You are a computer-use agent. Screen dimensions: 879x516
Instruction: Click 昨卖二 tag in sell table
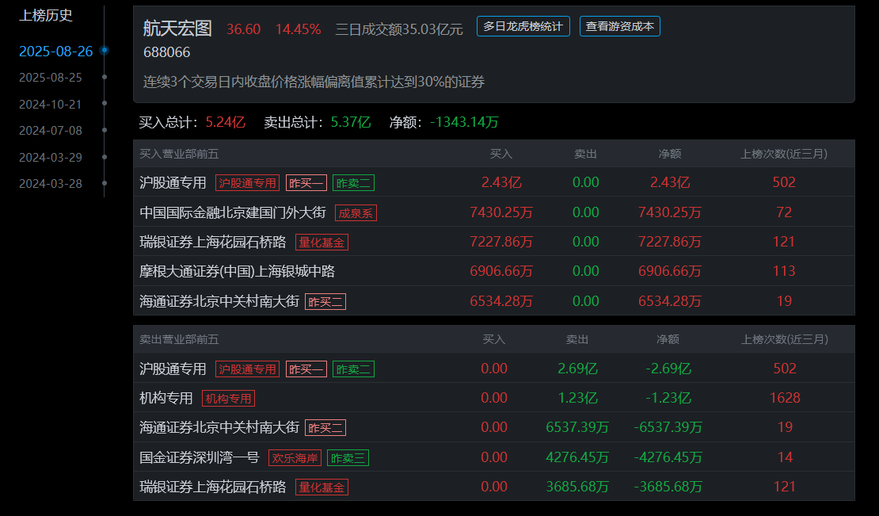[x=353, y=369]
